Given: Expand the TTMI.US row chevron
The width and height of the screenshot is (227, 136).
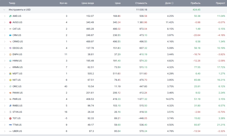Looking at the screenshot, I should 5,125.
